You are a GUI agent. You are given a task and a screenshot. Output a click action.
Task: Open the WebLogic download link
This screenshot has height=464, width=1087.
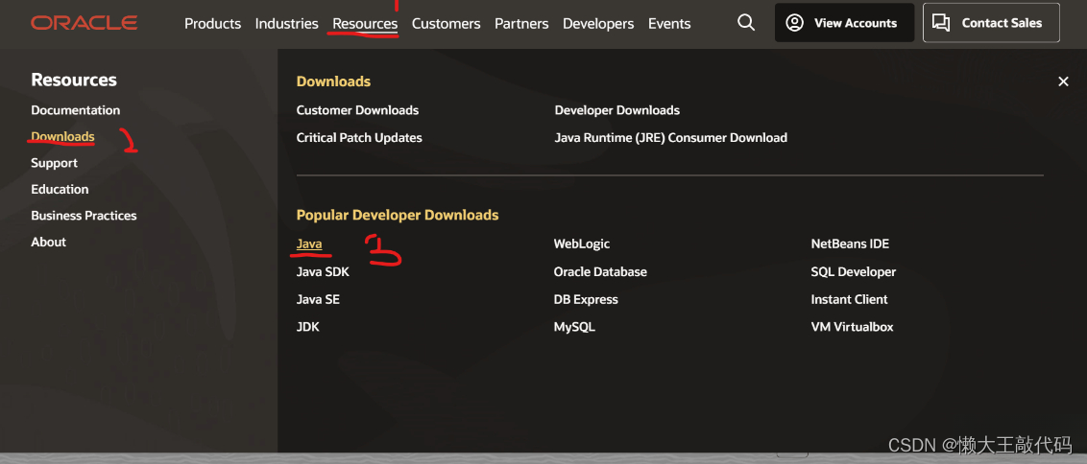582,244
